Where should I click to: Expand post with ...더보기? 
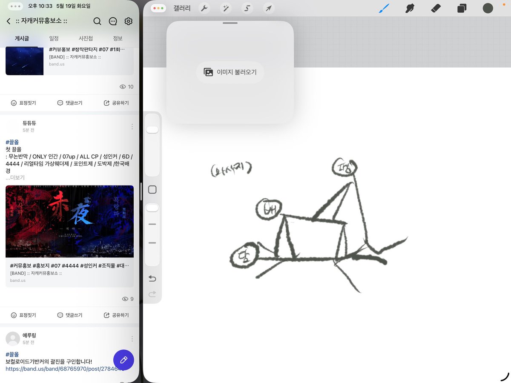tap(15, 177)
